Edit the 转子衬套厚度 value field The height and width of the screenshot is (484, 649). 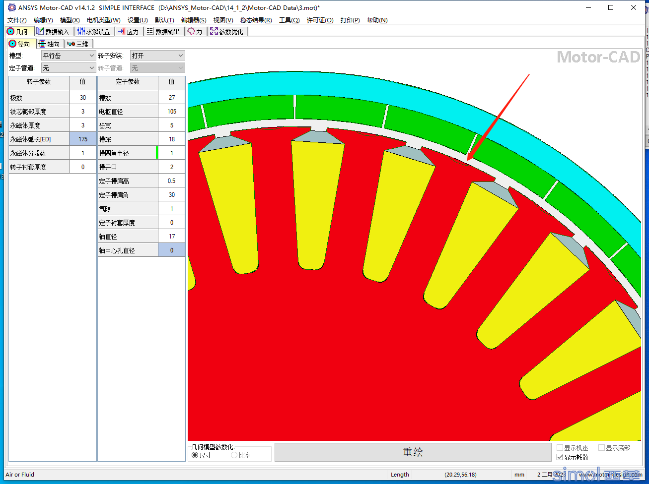pyautogui.click(x=83, y=167)
